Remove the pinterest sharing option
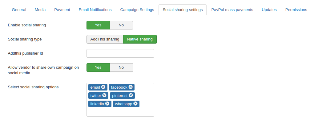314x131 pixels. [x=131, y=95]
